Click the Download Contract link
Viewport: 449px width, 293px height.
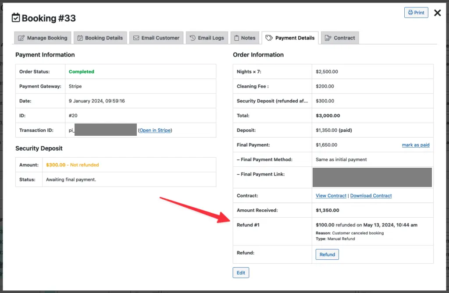click(x=371, y=196)
